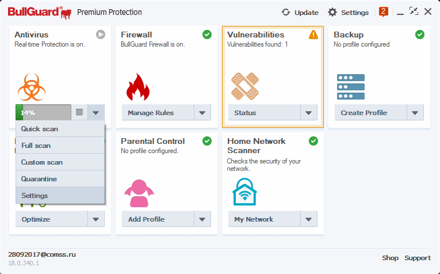Open the Support link
Screen dimensions: 440x274
pyautogui.click(x=417, y=258)
